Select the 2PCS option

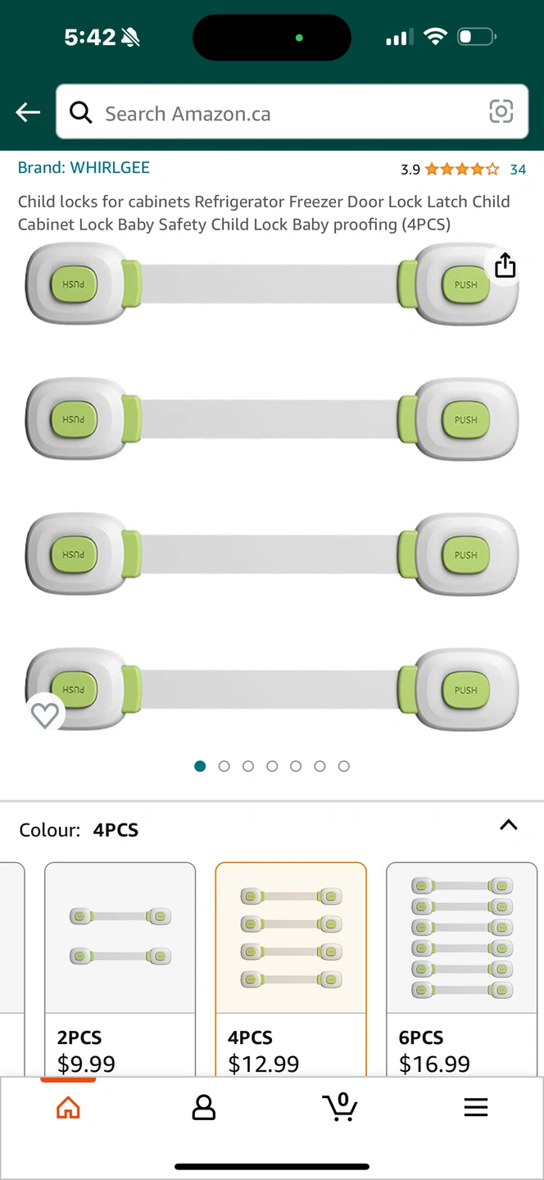pos(120,969)
